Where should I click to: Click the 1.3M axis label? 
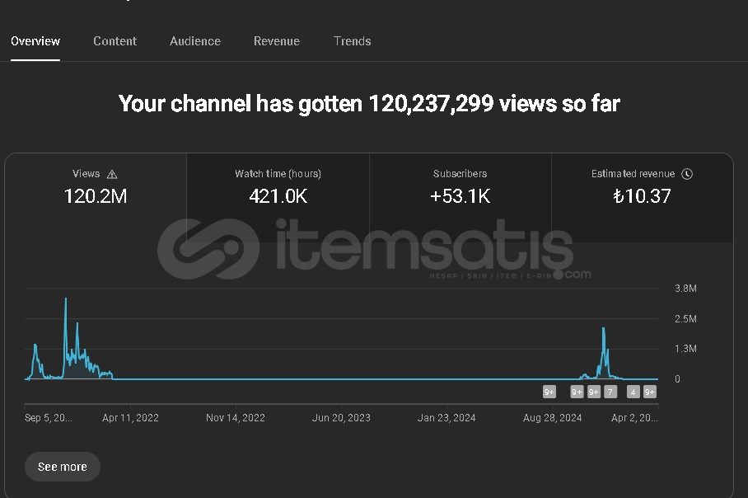[685, 349]
